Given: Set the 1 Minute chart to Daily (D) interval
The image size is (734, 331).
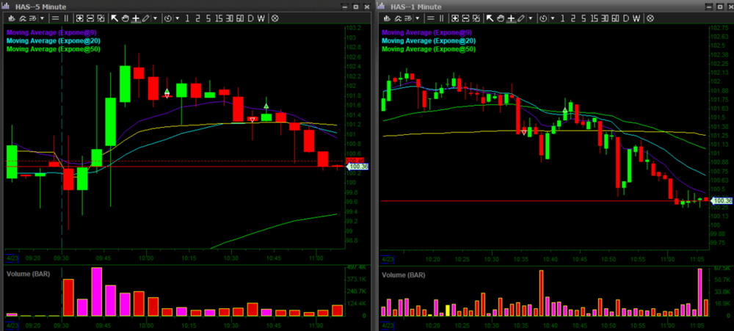Looking at the screenshot, I should (626, 18).
